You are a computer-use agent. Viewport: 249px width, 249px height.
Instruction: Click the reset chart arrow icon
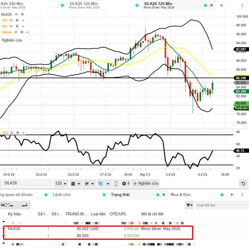click(243, 183)
